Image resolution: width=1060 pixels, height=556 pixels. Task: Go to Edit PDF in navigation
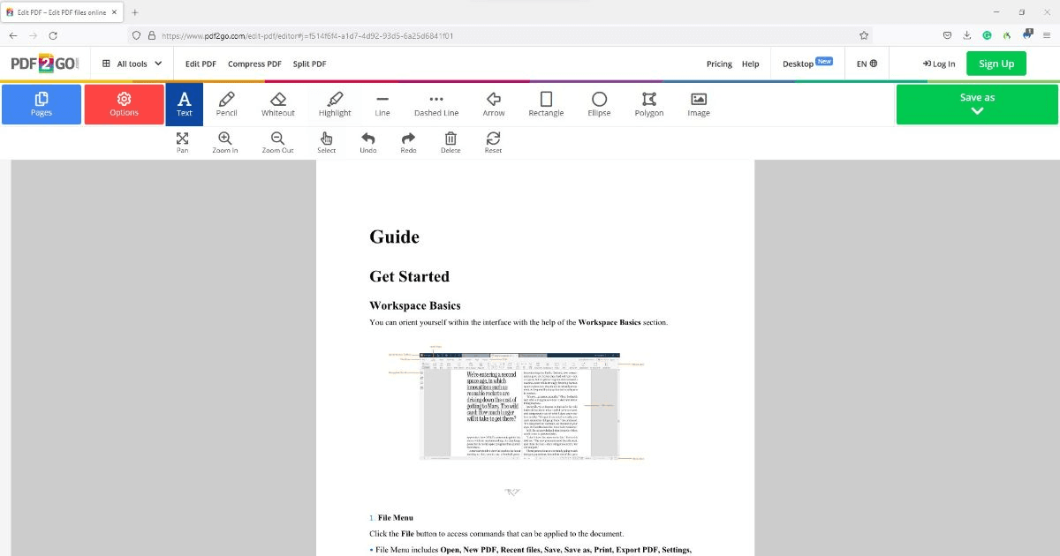coord(201,64)
